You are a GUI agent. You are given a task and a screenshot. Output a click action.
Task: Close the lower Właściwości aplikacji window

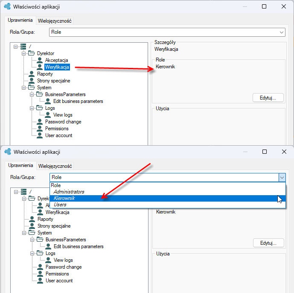point(284,152)
